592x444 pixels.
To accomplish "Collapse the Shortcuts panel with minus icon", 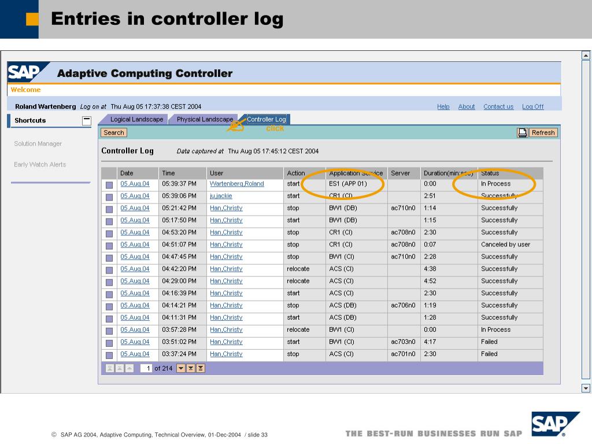I will click(x=87, y=120).
